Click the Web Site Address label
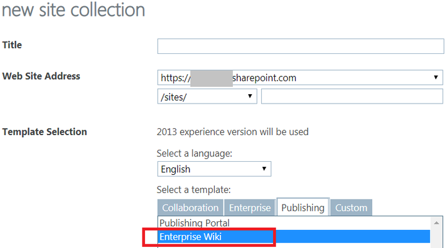The width and height of the screenshot is (447, 248). point(41,76)
